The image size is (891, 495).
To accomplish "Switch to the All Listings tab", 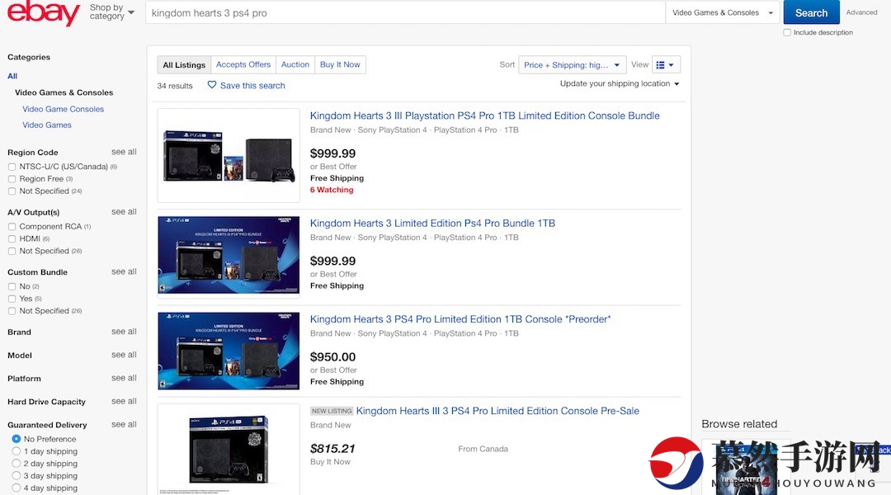I will 184,65.
